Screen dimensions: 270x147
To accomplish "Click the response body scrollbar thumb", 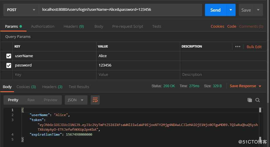I will pyautogui.click(x=260, y=110).
